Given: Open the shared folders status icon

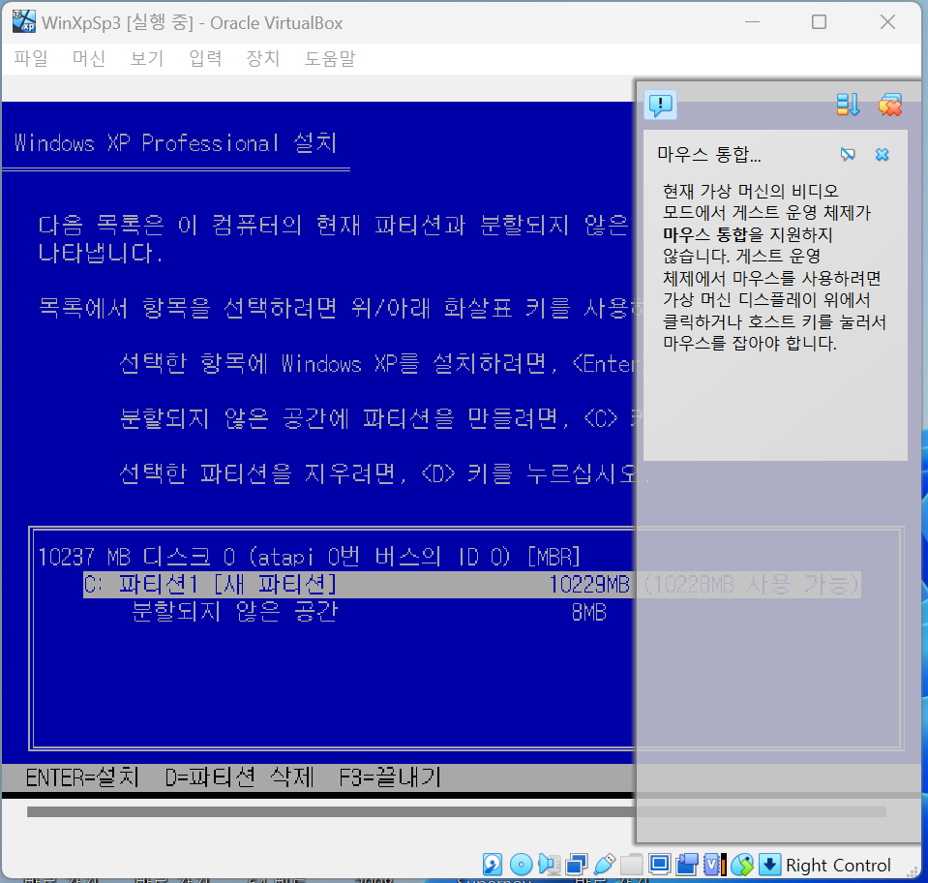Looking at the screenshot, I should tap(632, 865).
